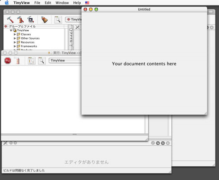This screenshot has width=219, height=180.
Task: Select the Resources folder row
Action: [34, 42]
